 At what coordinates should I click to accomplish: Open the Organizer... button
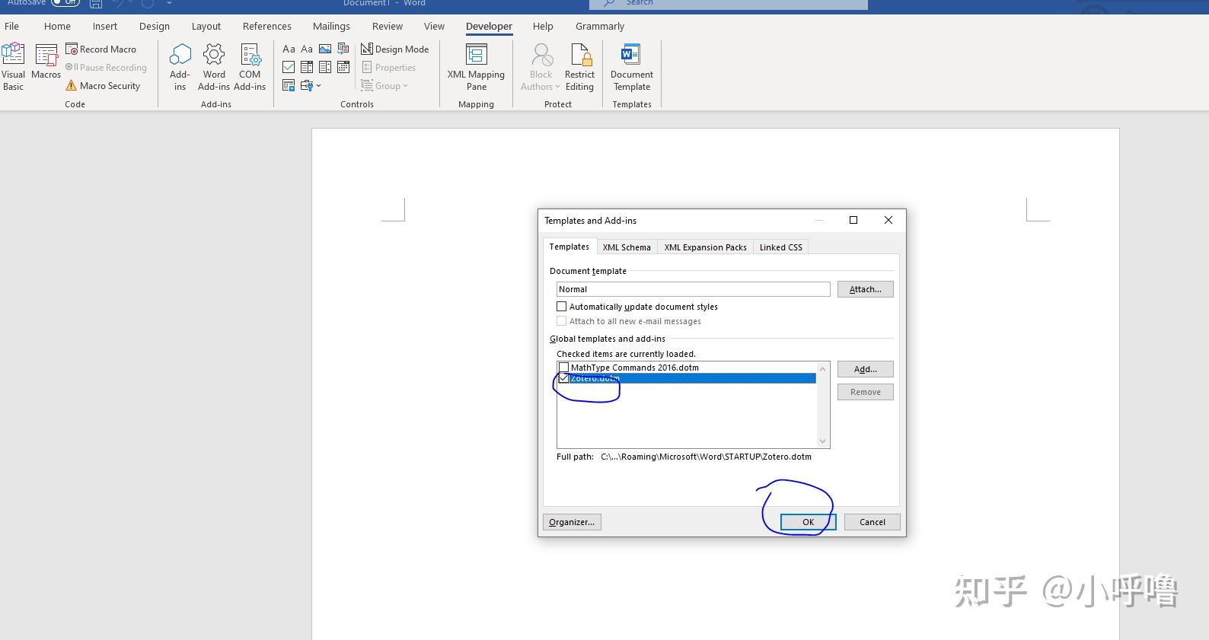572,522
